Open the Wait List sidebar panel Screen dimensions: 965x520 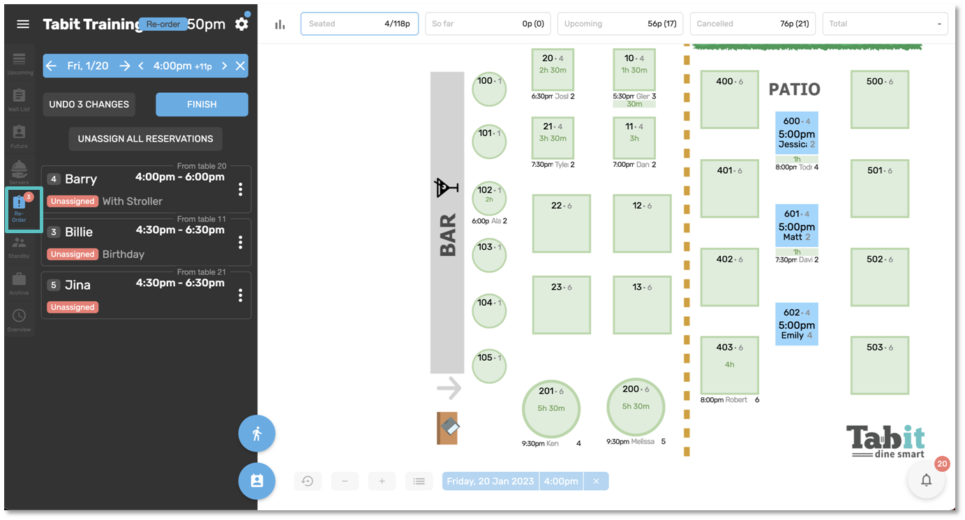click(19, 100)
